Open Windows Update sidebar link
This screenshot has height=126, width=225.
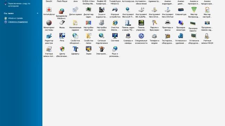pos(15,18)
